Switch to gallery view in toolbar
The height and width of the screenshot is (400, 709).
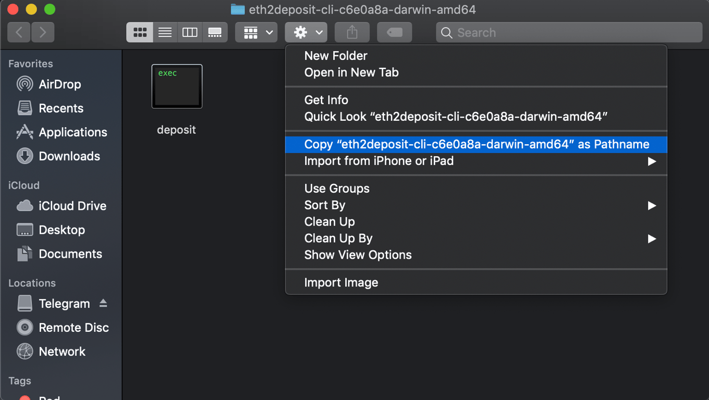tap(215, 32)
